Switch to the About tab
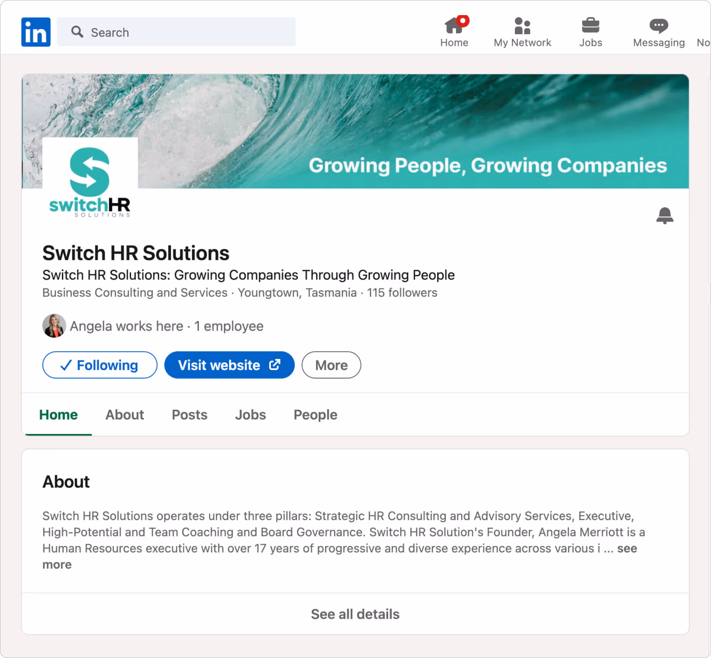 [x=124, y=415]
